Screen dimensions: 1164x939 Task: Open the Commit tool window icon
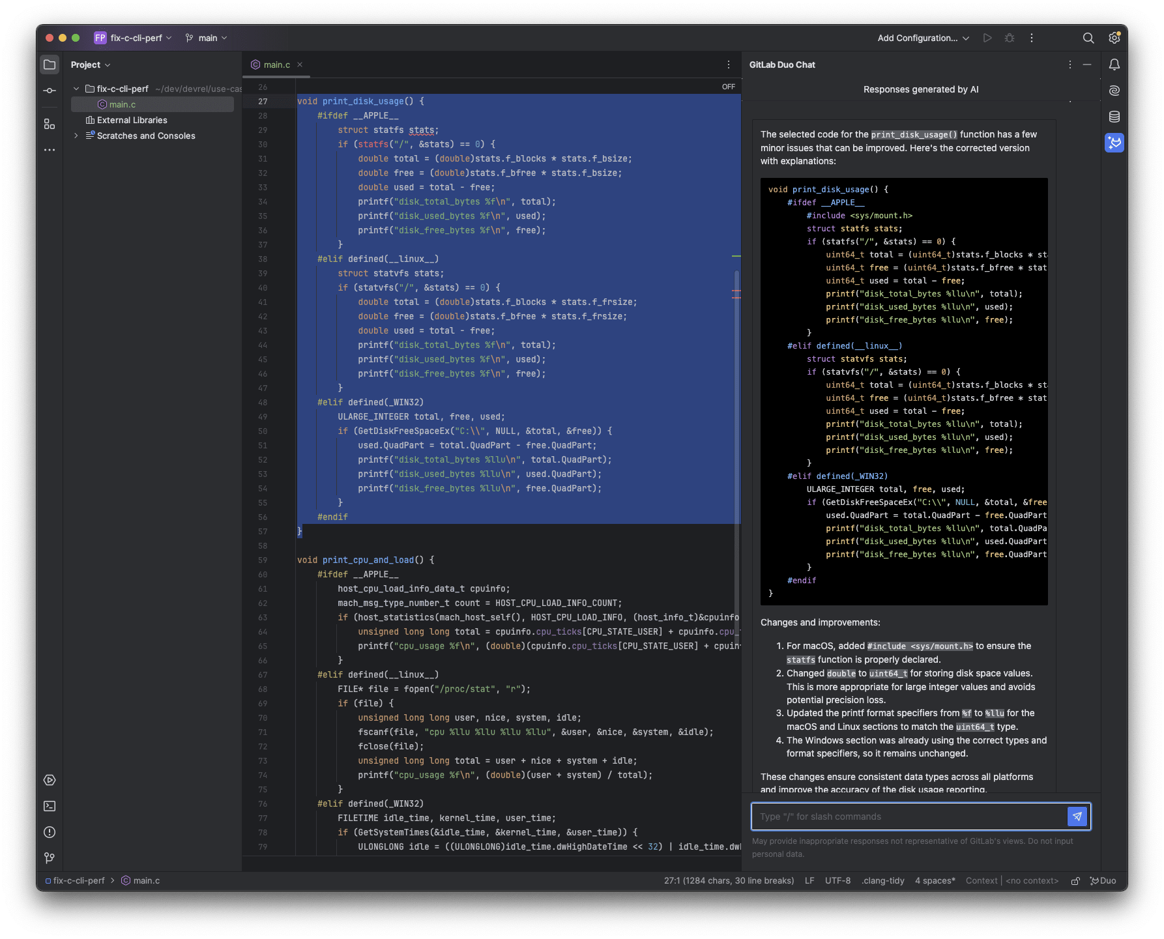point(50,91)
